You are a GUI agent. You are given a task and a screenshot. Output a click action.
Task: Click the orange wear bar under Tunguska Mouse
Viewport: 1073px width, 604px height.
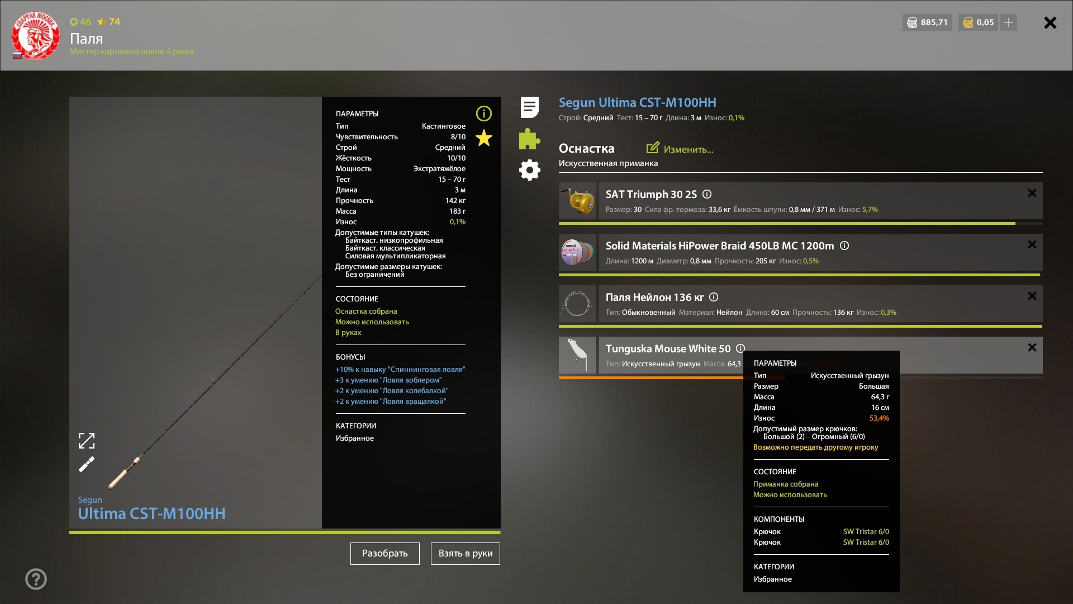(651, 377)
